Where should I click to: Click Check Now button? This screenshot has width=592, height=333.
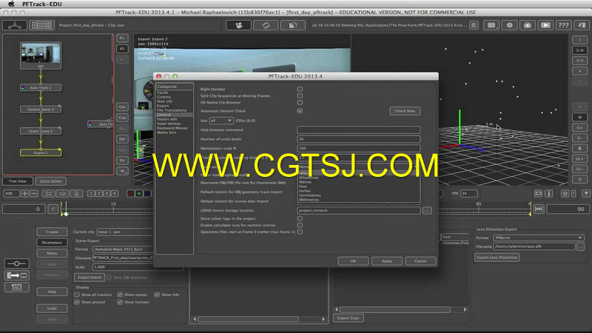(x=405, y=111)
